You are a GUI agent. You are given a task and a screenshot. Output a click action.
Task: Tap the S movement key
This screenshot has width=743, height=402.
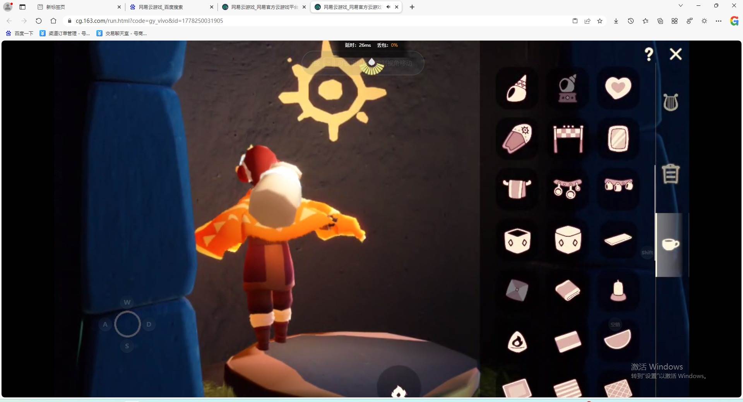[x=127, y=346]
